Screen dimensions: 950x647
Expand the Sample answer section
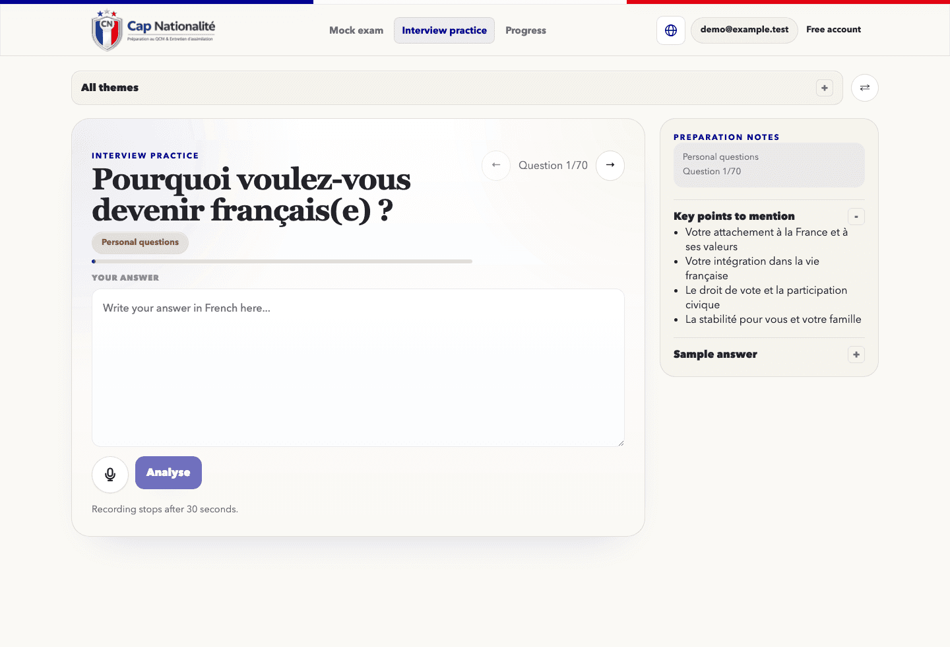point(856,355)
